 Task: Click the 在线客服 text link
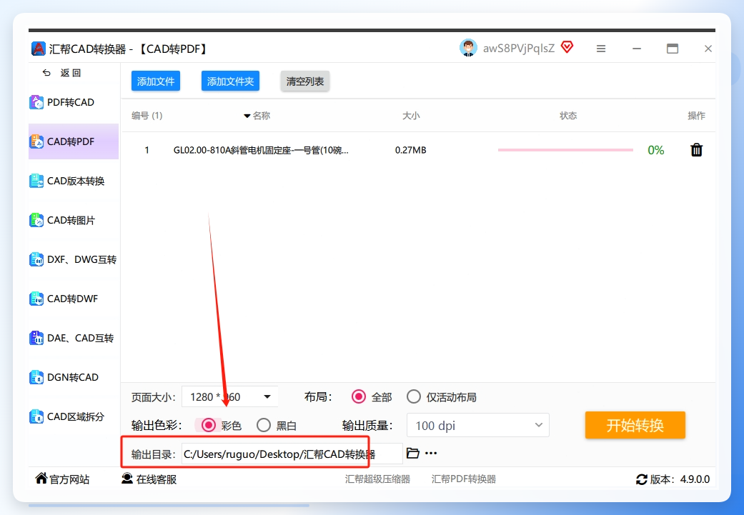[x=157, y=479]
